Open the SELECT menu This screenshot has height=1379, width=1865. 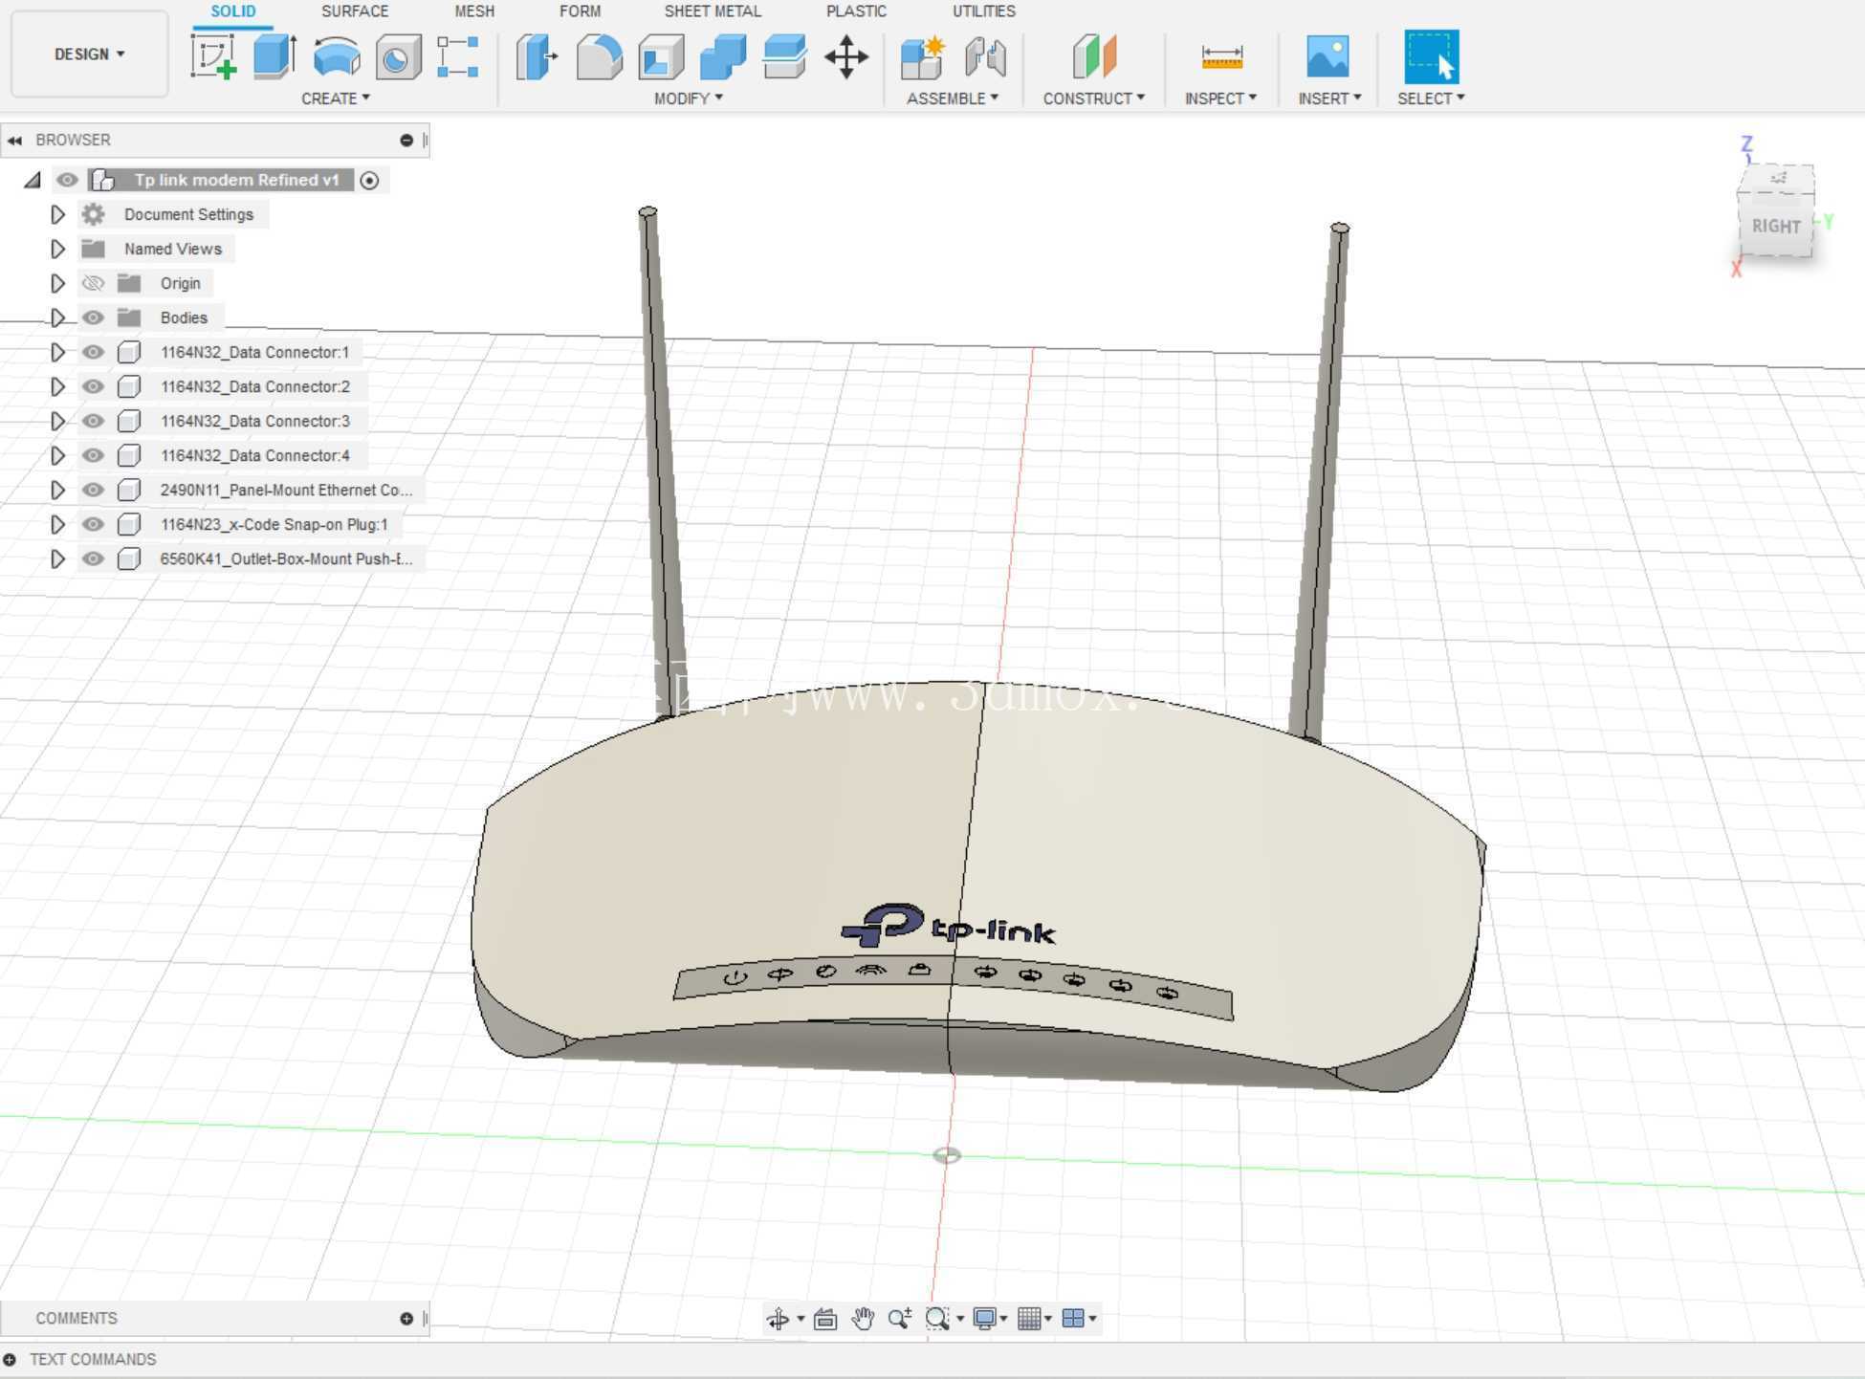(x=1431, y=98)
